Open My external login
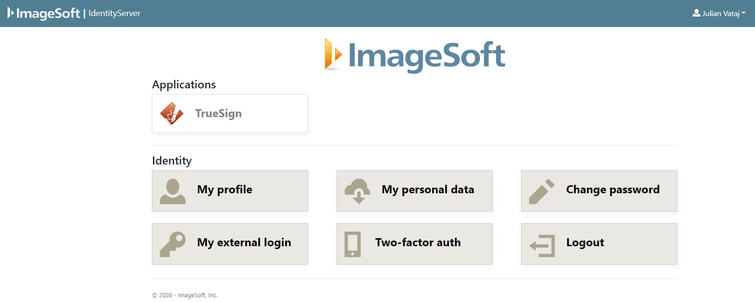The height and width of the screenshot is (302, 755). coord(230,244)
